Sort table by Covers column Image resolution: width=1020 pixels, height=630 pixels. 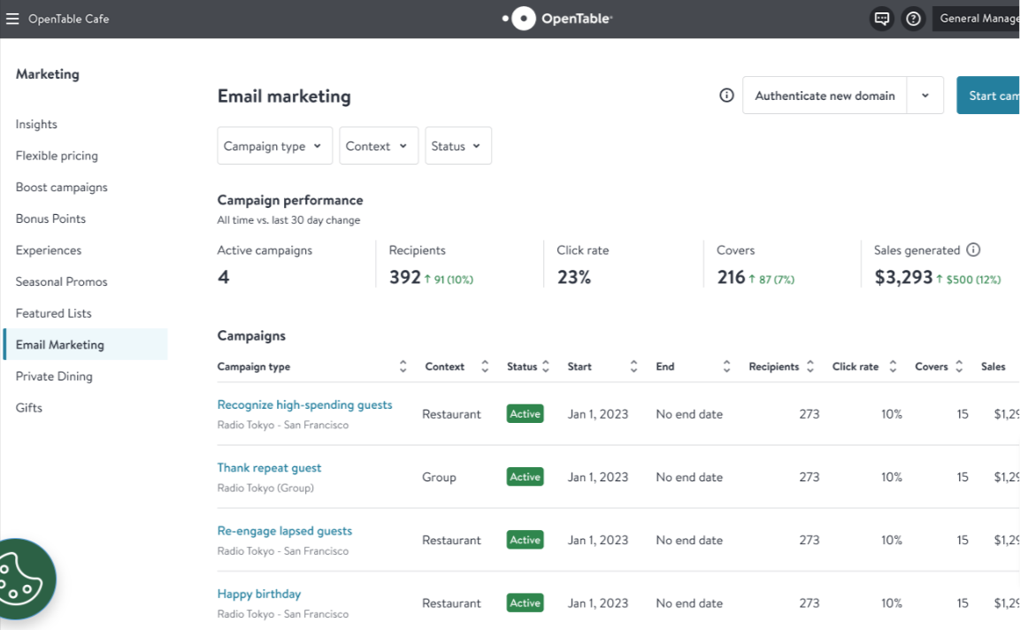(x=959, y=366)
